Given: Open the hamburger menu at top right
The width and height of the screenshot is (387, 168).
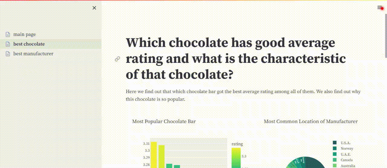Looking at the screenshot, I should pyautogui.click(x=380, y=8).
